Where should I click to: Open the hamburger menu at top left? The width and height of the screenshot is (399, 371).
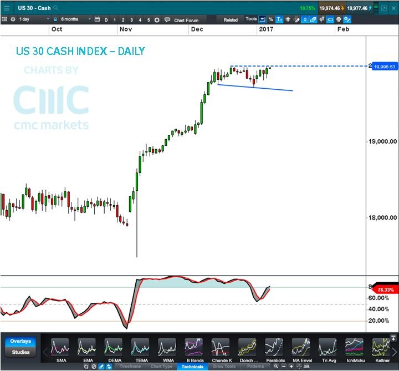6,8
